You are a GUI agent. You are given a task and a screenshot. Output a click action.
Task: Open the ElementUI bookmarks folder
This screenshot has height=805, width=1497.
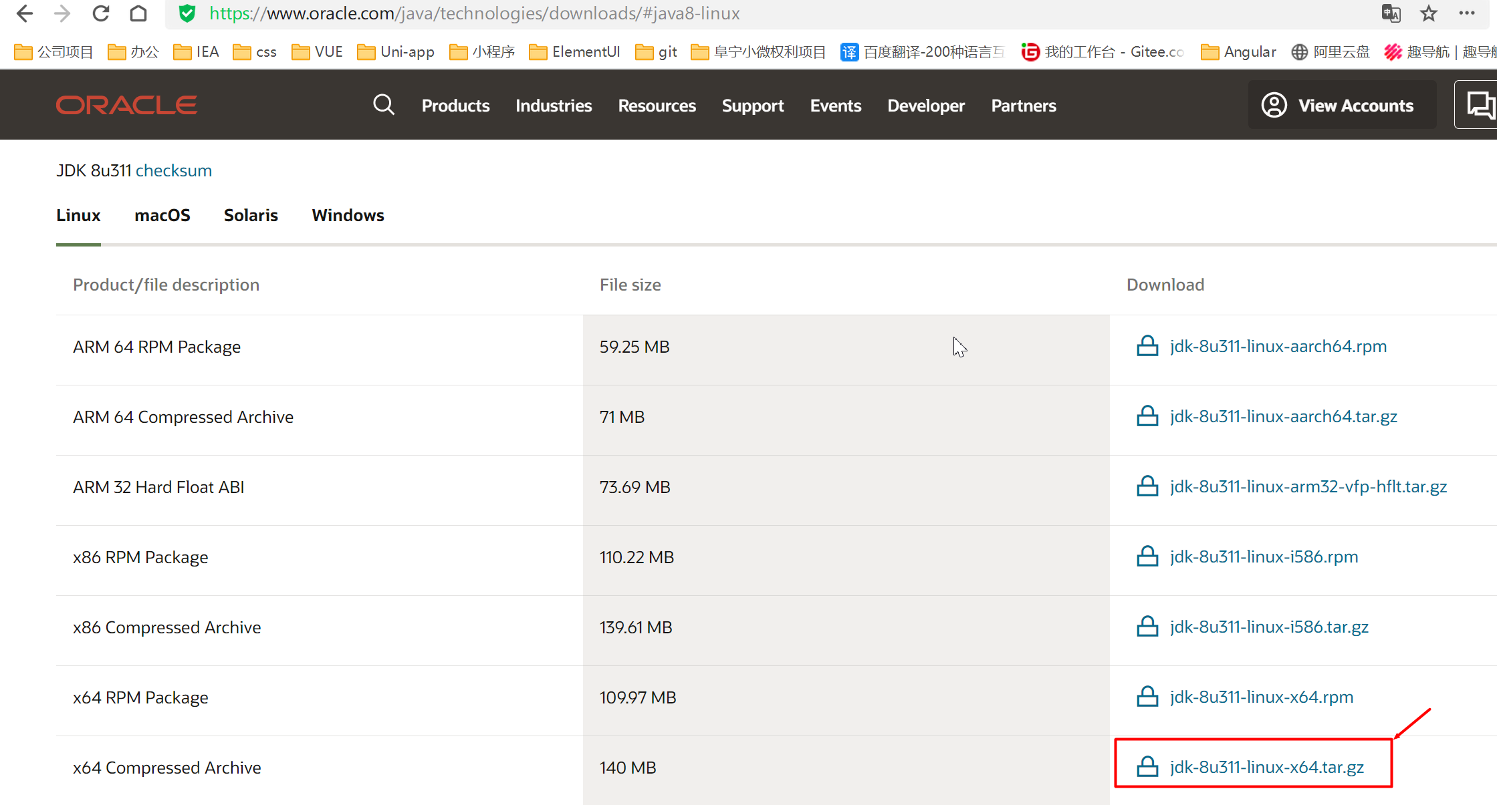[x=574, y=51]
